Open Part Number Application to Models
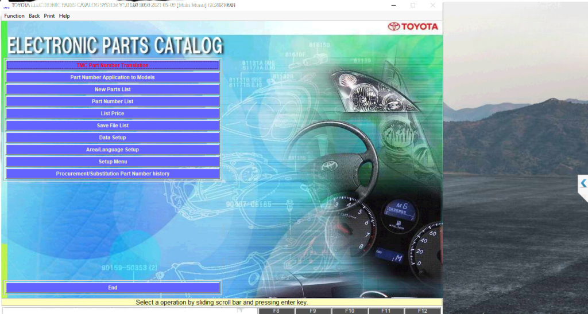588x314 pixels. pyautogui.click(x=113, y=77)
